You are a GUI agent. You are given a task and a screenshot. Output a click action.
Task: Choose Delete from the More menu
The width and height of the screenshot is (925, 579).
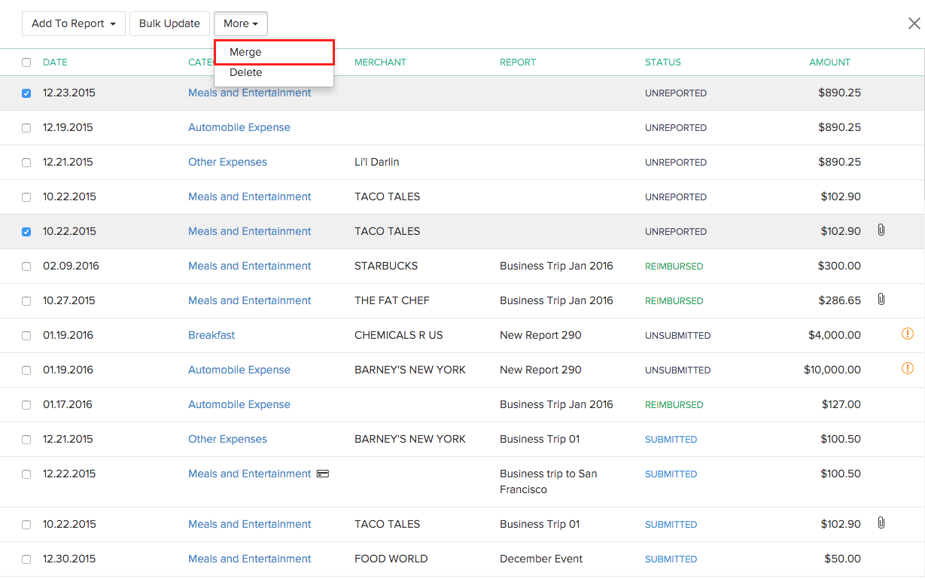coord(245,72)
